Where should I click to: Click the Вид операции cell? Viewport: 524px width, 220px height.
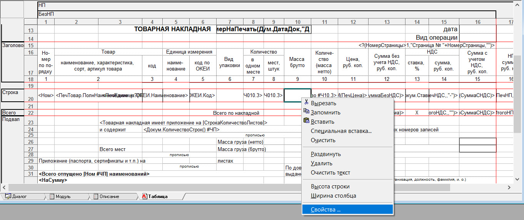tap(437, 38)
